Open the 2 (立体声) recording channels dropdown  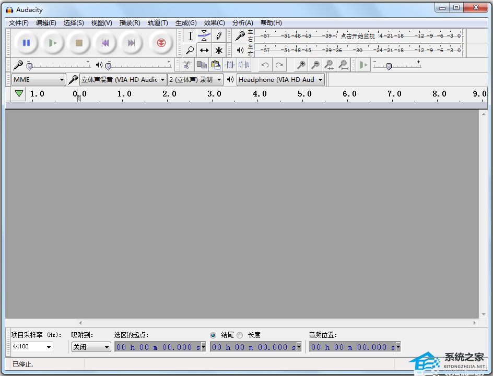click(x=195, y=80)
